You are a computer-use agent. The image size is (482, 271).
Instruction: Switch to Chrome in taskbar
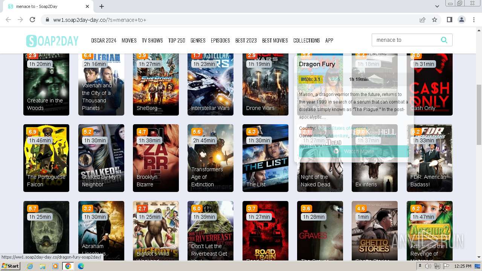(68, 266)
